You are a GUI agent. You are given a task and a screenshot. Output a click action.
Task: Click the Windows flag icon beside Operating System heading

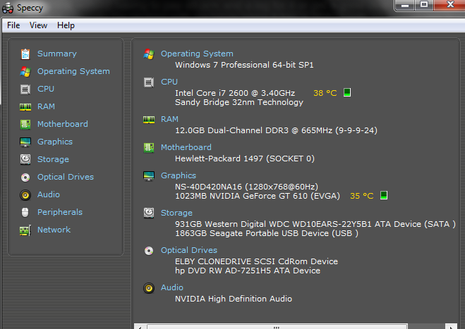point(149,54)
